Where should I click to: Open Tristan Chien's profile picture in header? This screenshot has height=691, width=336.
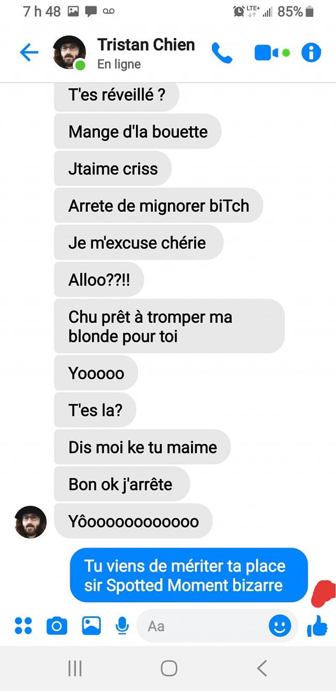pos(69,53)
